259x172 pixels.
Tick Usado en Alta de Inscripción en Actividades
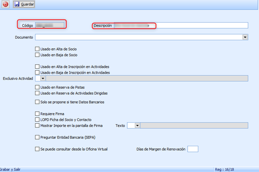38,66
